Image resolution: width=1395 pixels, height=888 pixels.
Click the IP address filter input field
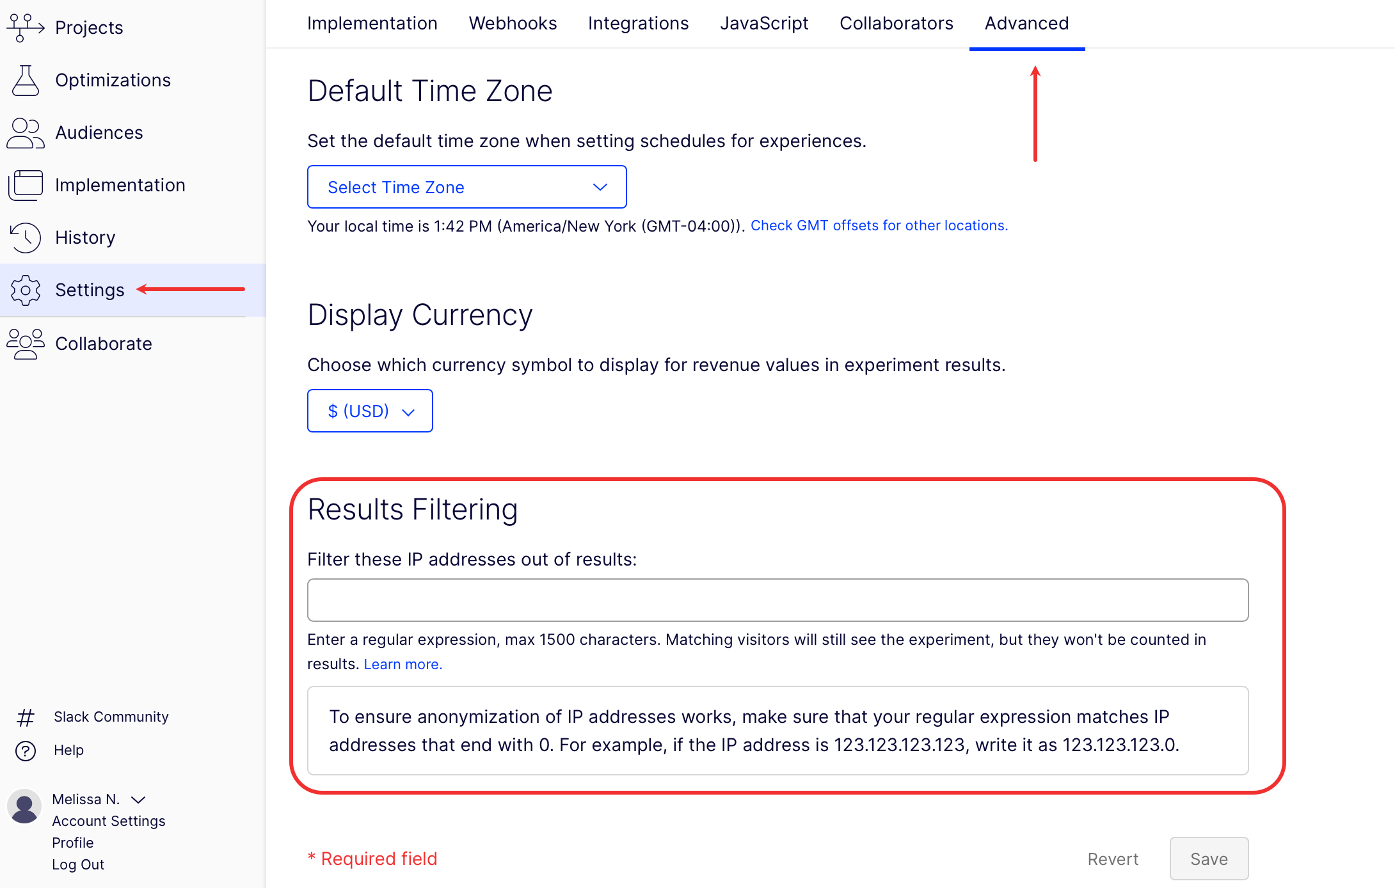[x=777, y=600]
